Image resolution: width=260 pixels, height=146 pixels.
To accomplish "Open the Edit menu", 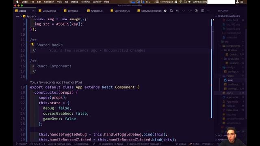I will click(x=39, y=2).
